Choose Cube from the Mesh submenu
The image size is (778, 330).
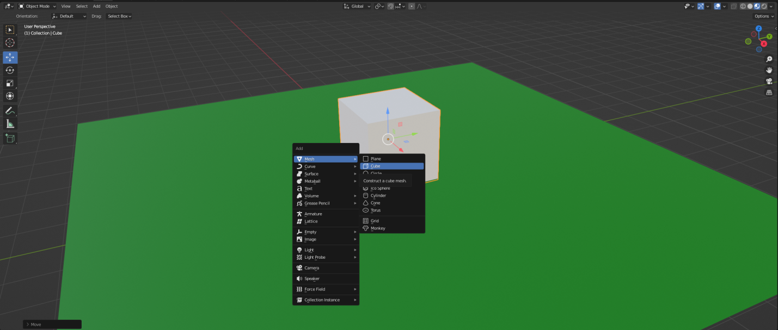click(393, 166)
